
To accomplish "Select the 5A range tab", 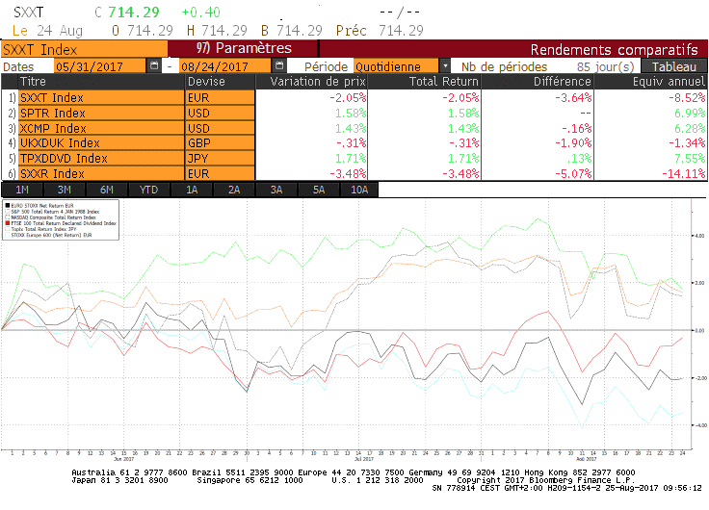I will 319,190.
